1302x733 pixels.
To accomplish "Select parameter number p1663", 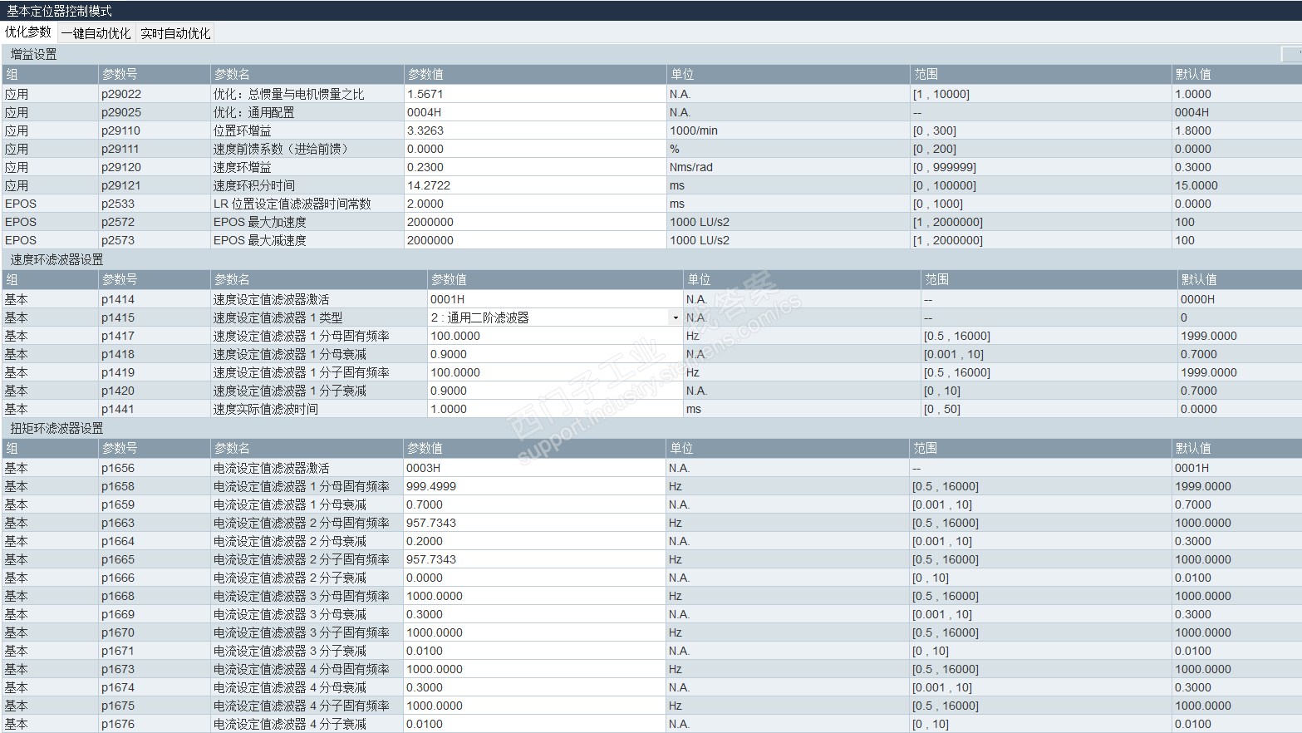I will (x=118, y=523).
